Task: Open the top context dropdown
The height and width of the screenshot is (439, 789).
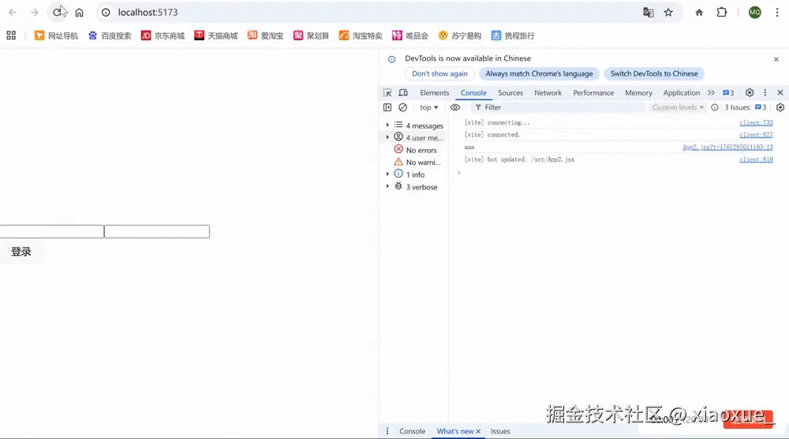Action: click(x=428, y=107)
